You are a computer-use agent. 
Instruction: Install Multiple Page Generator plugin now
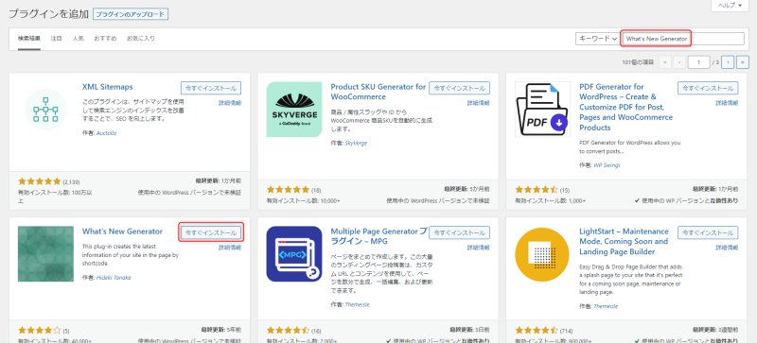[x=459, y=232]
